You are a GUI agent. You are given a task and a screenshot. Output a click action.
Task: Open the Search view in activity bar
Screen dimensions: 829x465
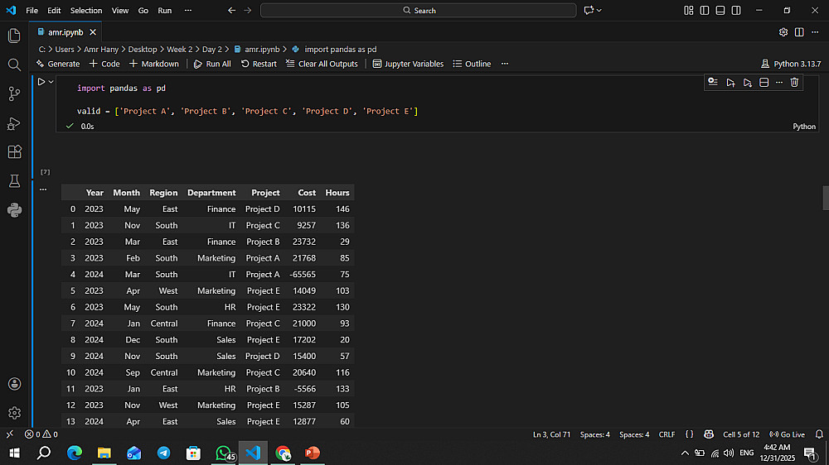coord(14,65)
